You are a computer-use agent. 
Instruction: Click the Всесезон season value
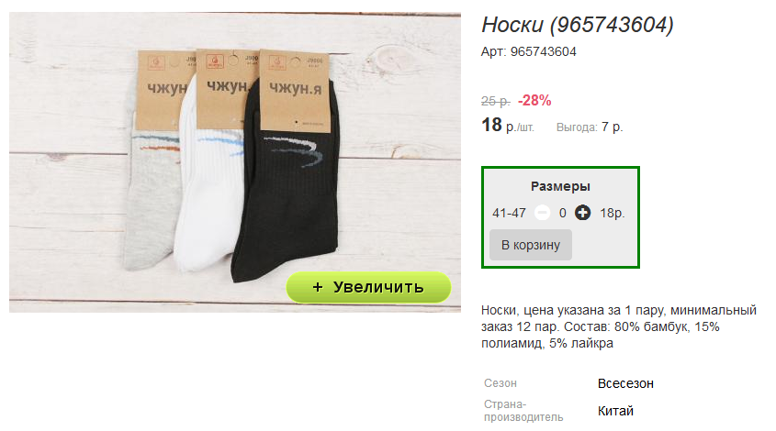(625, 383)
